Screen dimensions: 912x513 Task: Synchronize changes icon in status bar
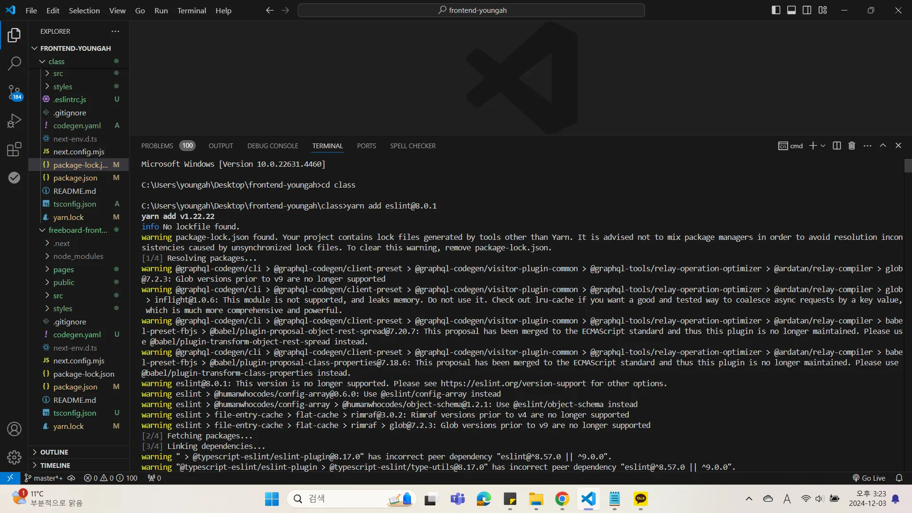[x=71, y=478]
